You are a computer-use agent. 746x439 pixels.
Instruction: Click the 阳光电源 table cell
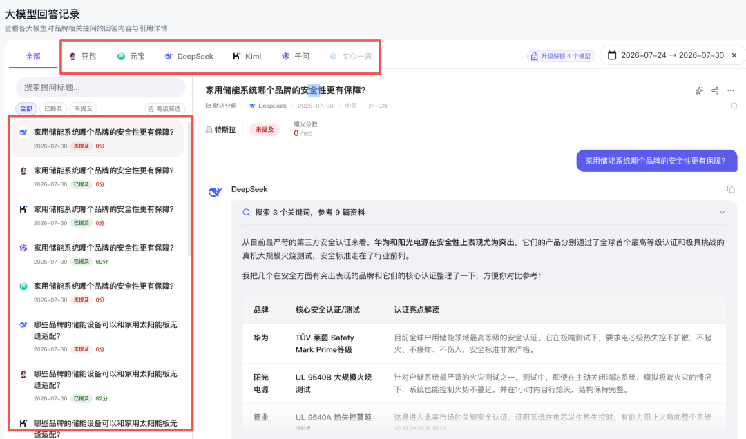click(260, 383)
